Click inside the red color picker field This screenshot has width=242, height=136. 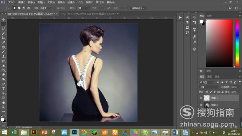219,43
